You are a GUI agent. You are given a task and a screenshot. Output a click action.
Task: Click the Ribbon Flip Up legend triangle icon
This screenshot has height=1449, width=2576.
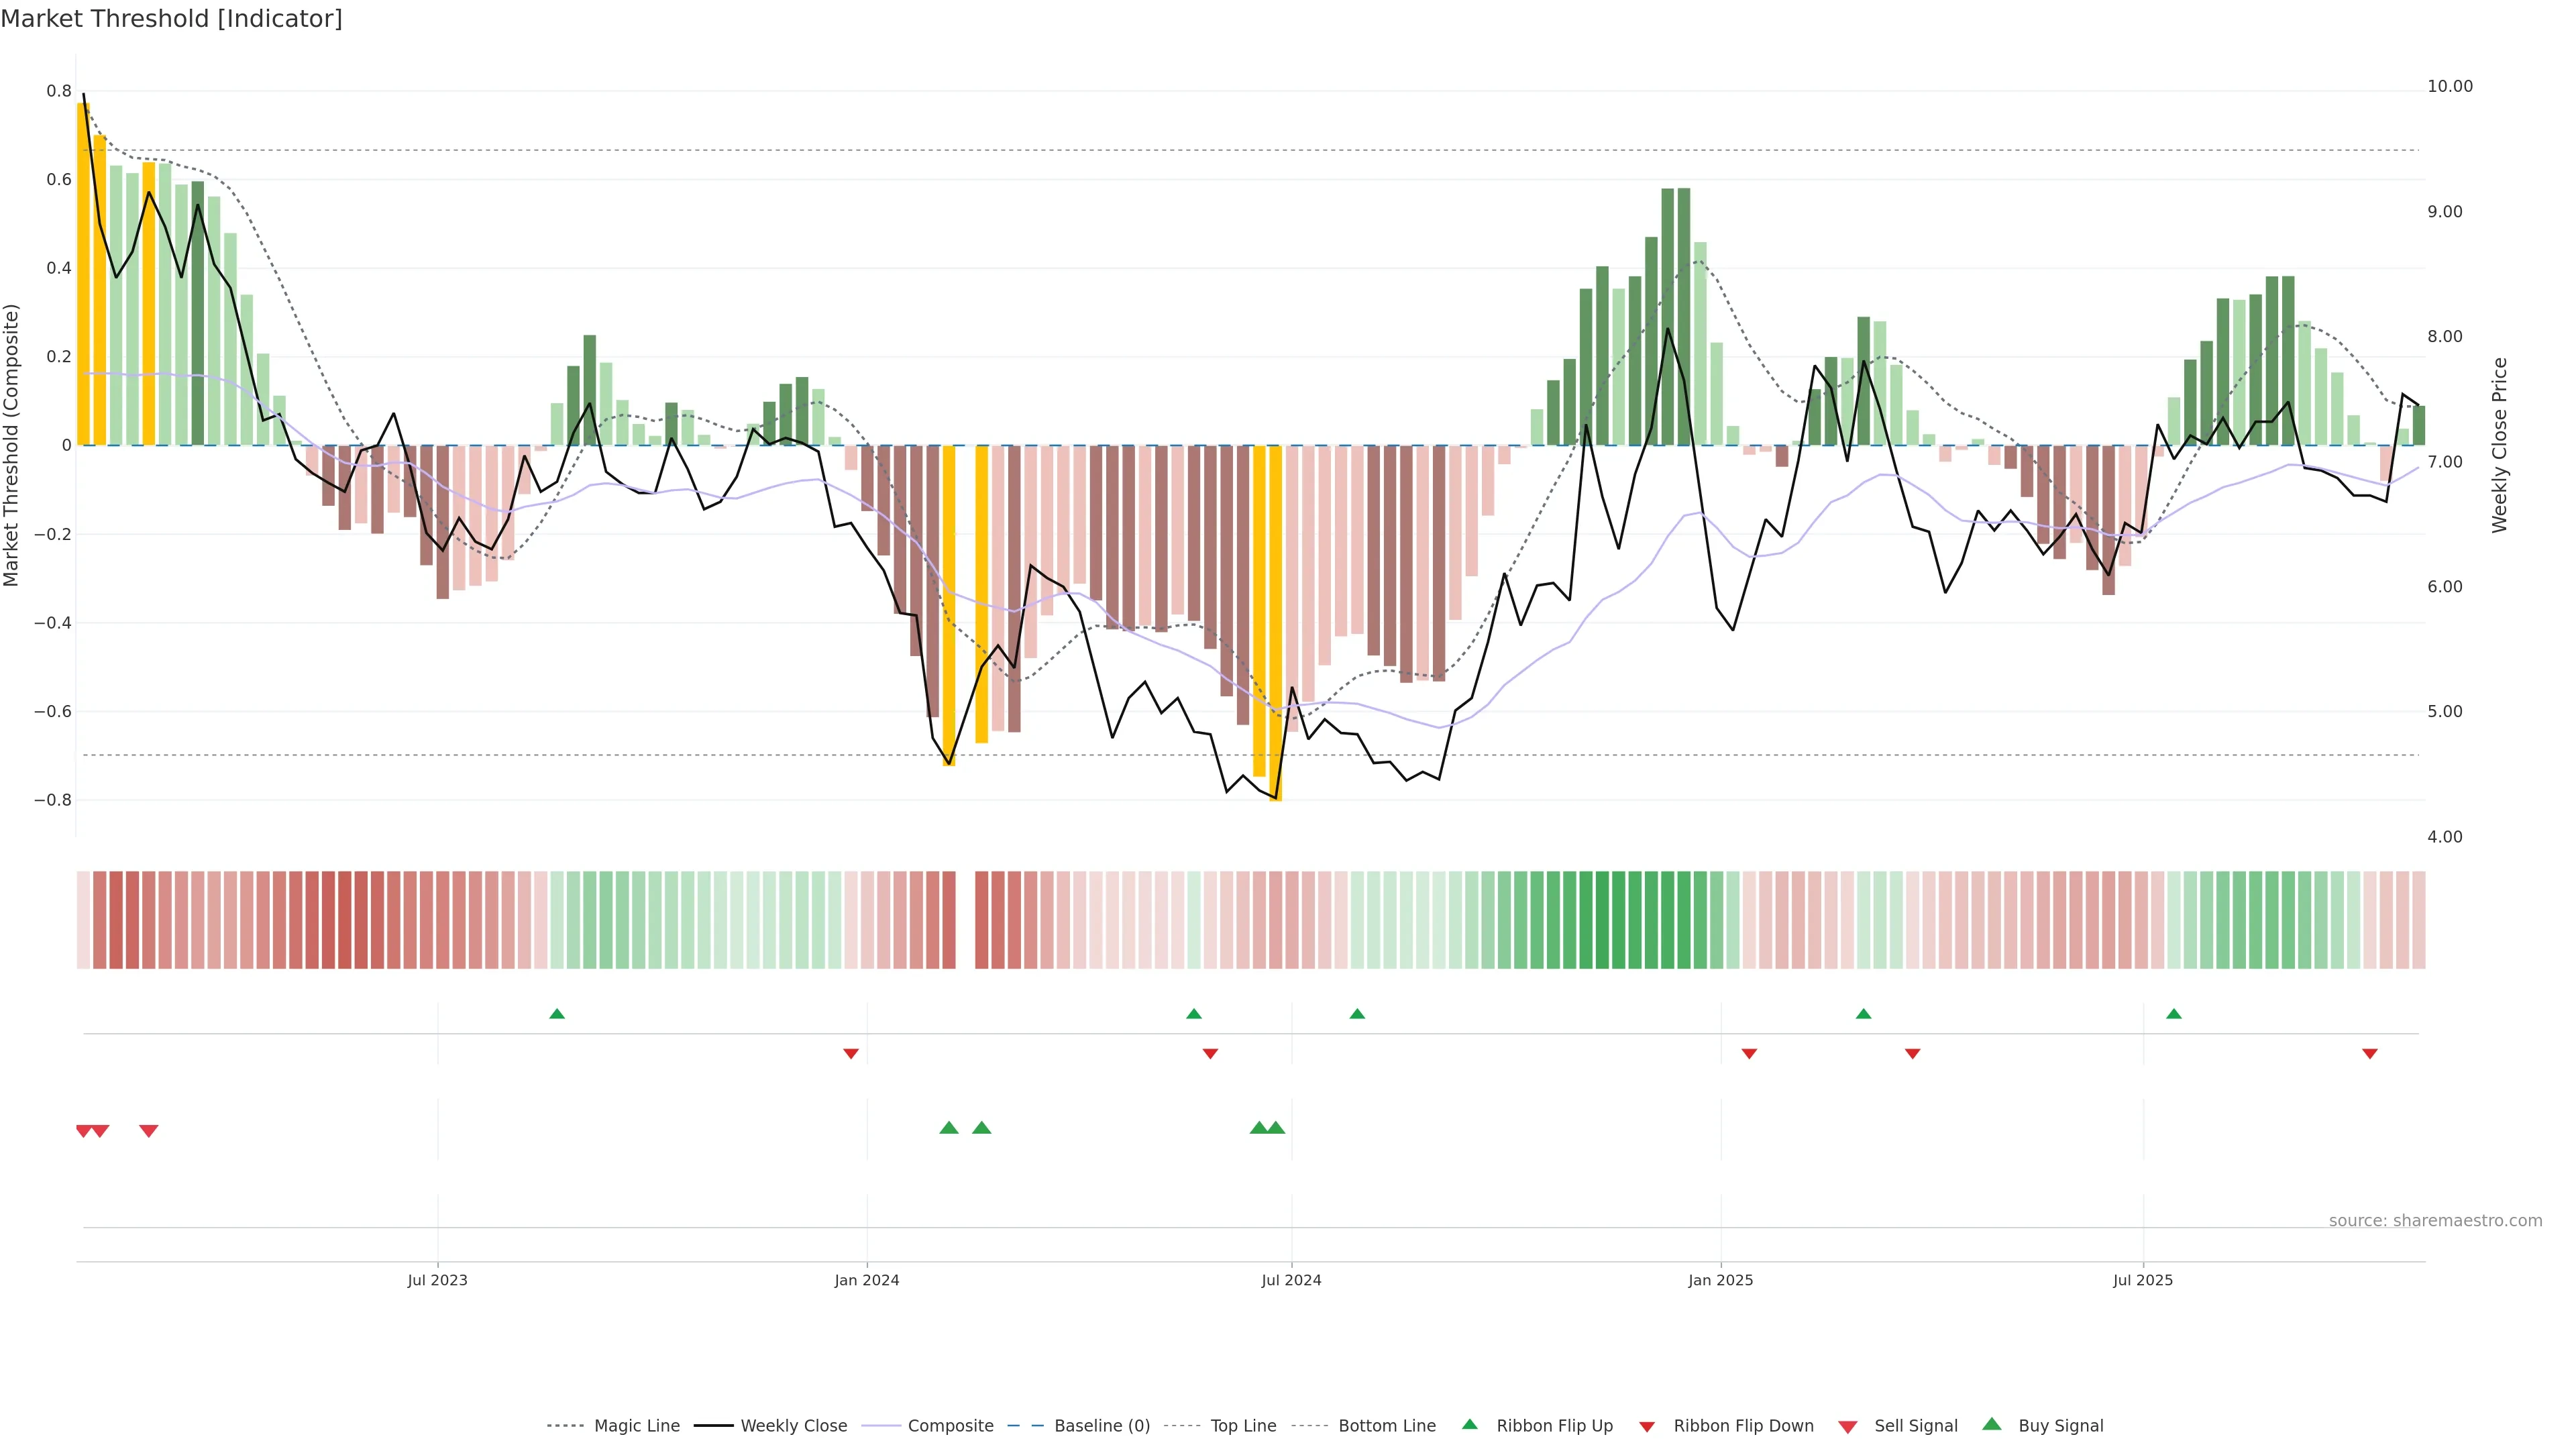point(1469,1424)
